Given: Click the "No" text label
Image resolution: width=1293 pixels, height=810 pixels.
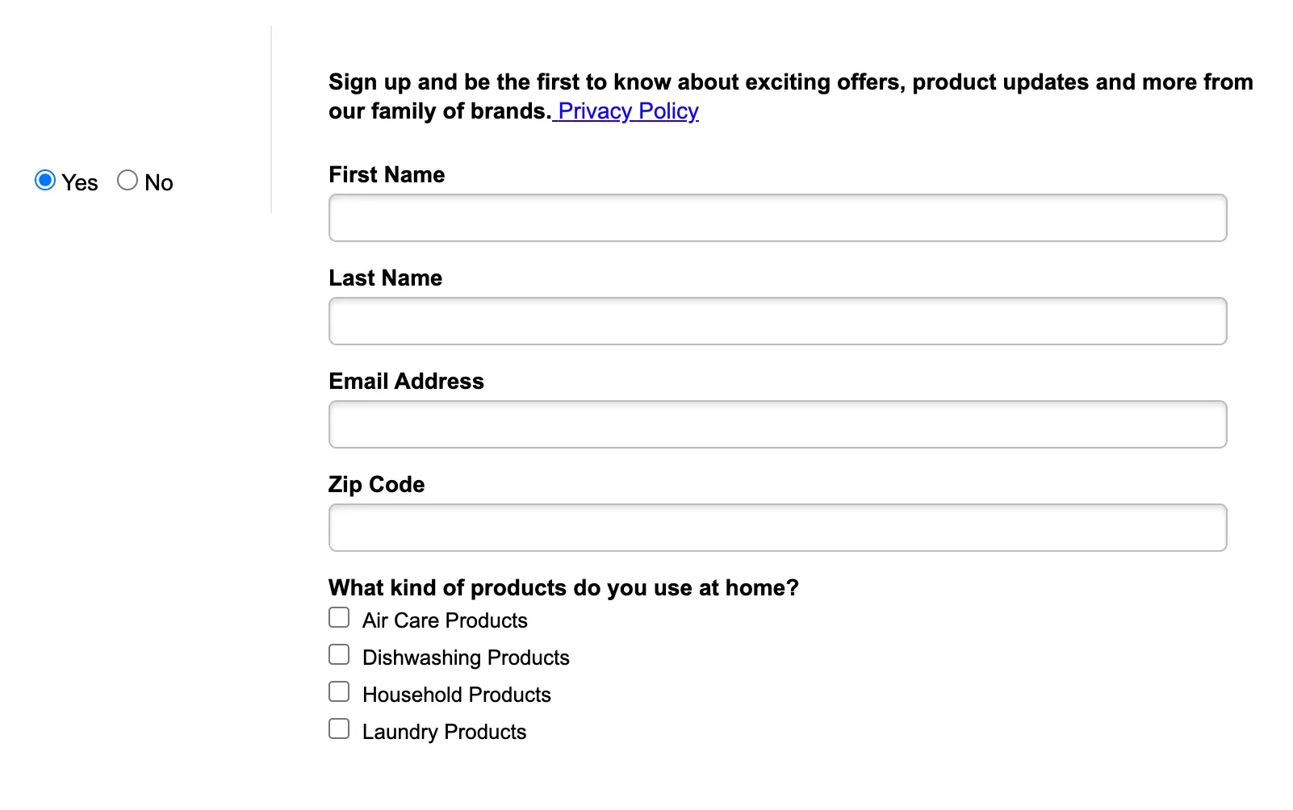Looking at the screenshot, I should (159, 182).
